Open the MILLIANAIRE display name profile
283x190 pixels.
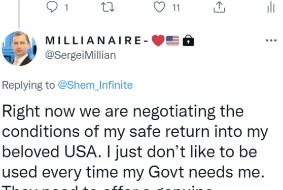[97, 41]
